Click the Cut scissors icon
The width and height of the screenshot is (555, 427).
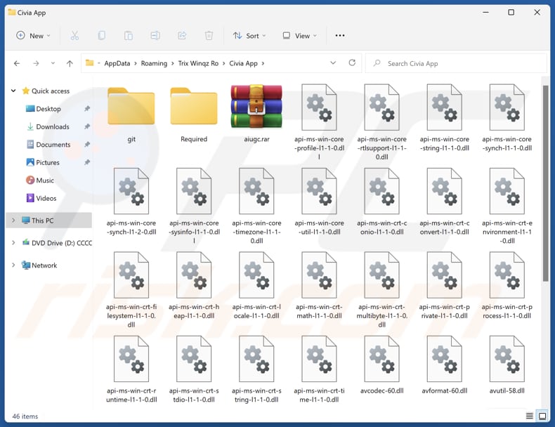click(x=74, y=35)
